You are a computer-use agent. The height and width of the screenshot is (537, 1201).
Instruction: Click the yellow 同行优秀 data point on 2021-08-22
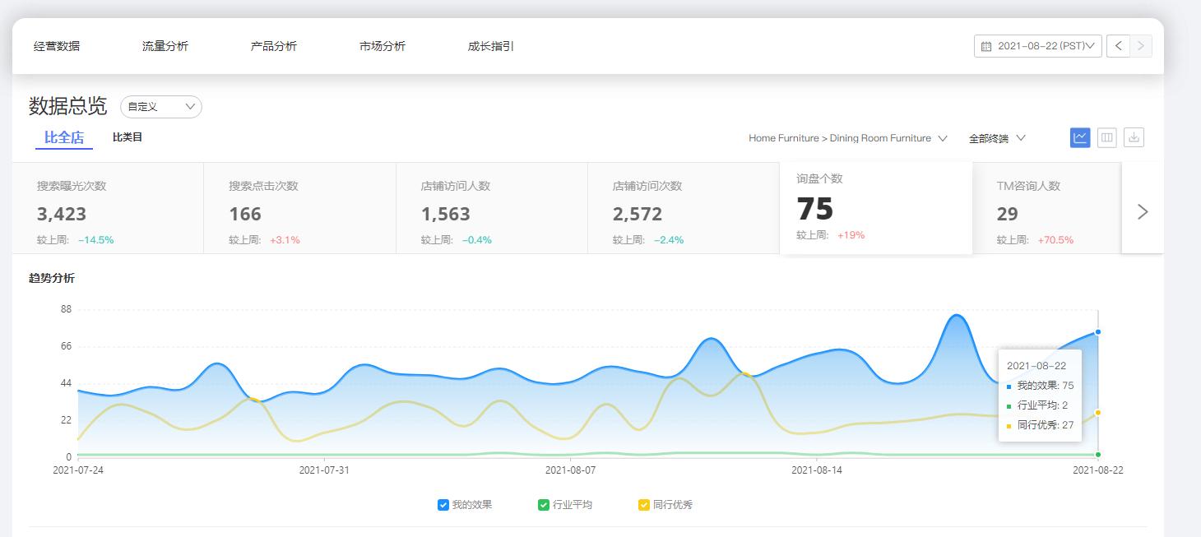click(1098, 413)
